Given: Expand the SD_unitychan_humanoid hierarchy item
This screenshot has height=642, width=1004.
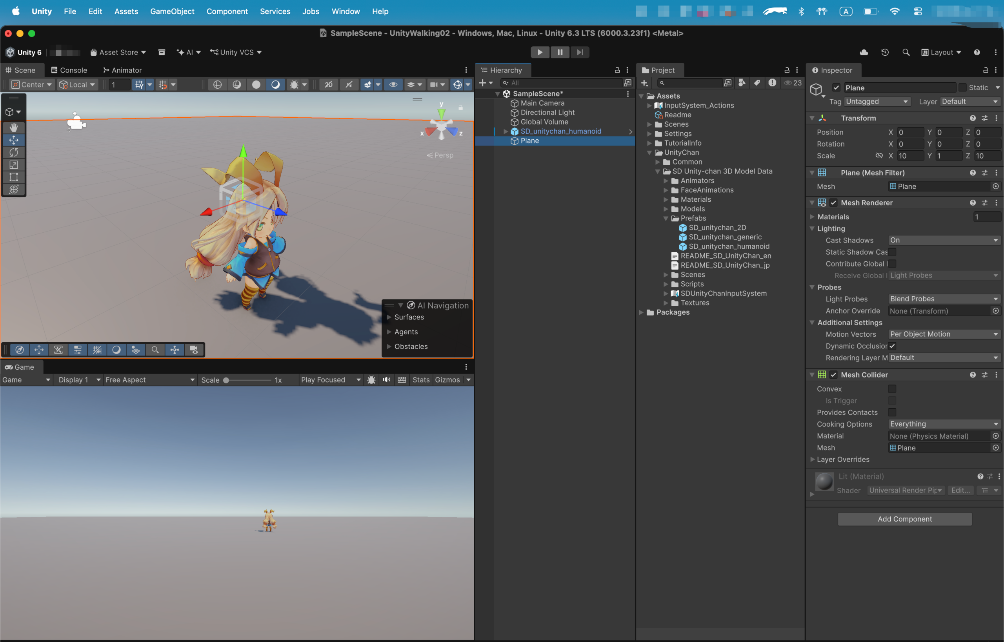Looking at the screenshot, I should [506, 131].
